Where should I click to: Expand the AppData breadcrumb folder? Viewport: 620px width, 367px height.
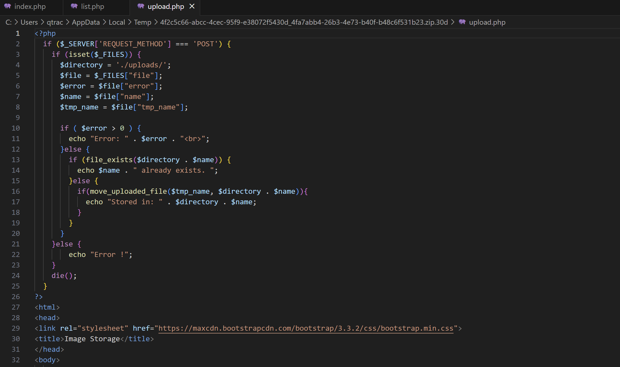86,22
